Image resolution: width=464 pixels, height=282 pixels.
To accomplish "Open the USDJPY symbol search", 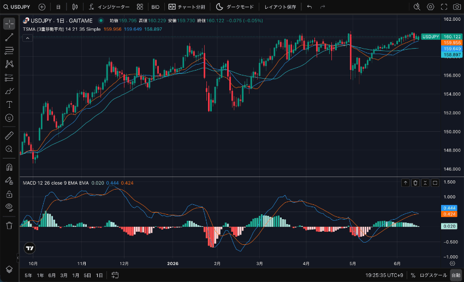I will point(17,7).
